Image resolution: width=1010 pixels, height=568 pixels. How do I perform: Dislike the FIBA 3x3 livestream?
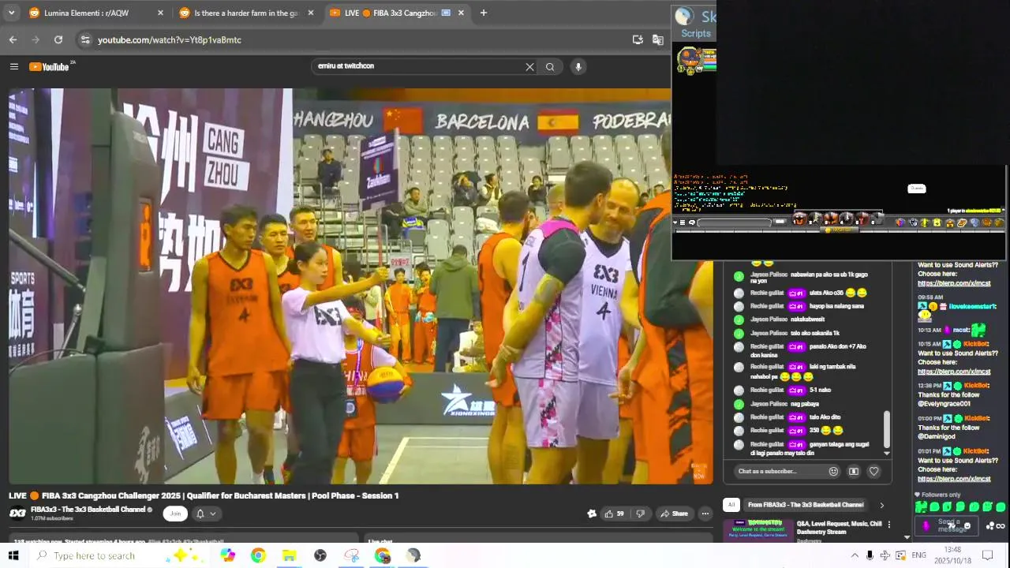[x=640, y=514]
